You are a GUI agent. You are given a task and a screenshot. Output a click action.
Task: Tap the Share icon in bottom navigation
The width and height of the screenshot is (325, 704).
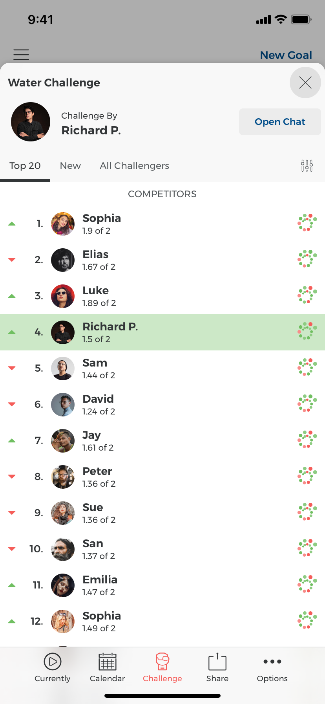[217, 661]
